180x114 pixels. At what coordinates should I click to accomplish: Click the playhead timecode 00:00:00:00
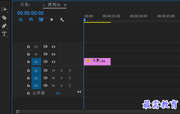(x=30, y=13)
